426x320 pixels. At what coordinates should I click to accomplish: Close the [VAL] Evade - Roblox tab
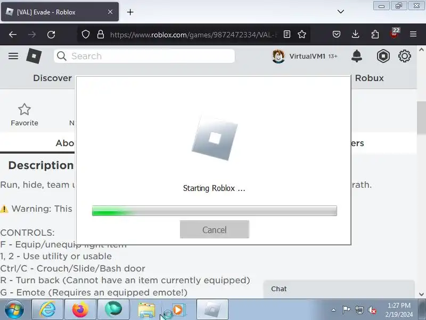pyautogui.click(x=110, y=12)
